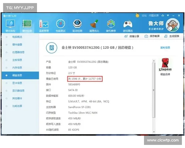The image size is (185, 148).
Task: Click the 600.00 MB/秒 transfer rate value
Action: coord(76,96)
